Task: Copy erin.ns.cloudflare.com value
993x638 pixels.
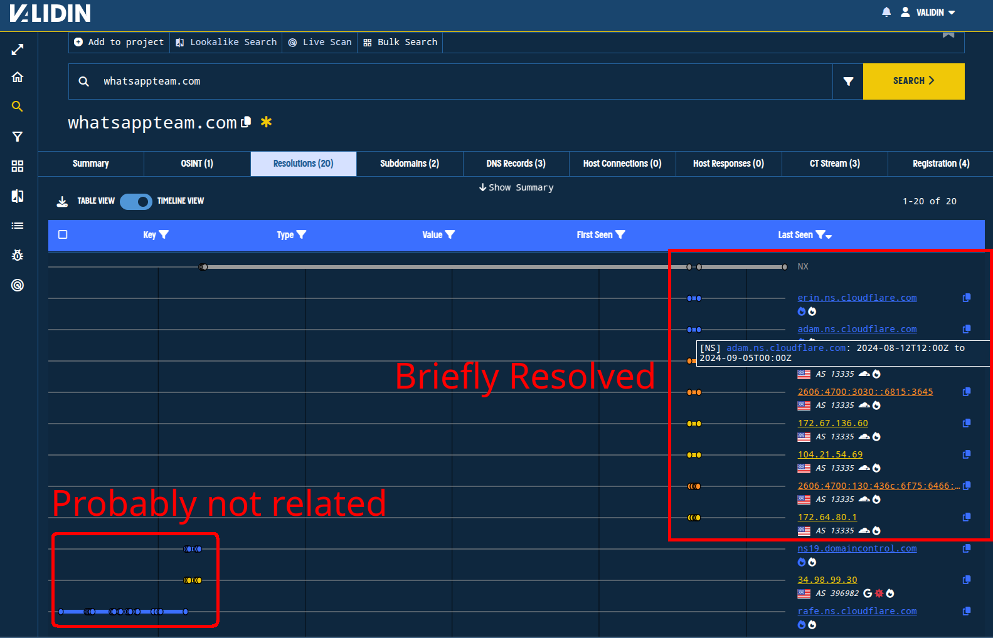Action: [967, 298]
